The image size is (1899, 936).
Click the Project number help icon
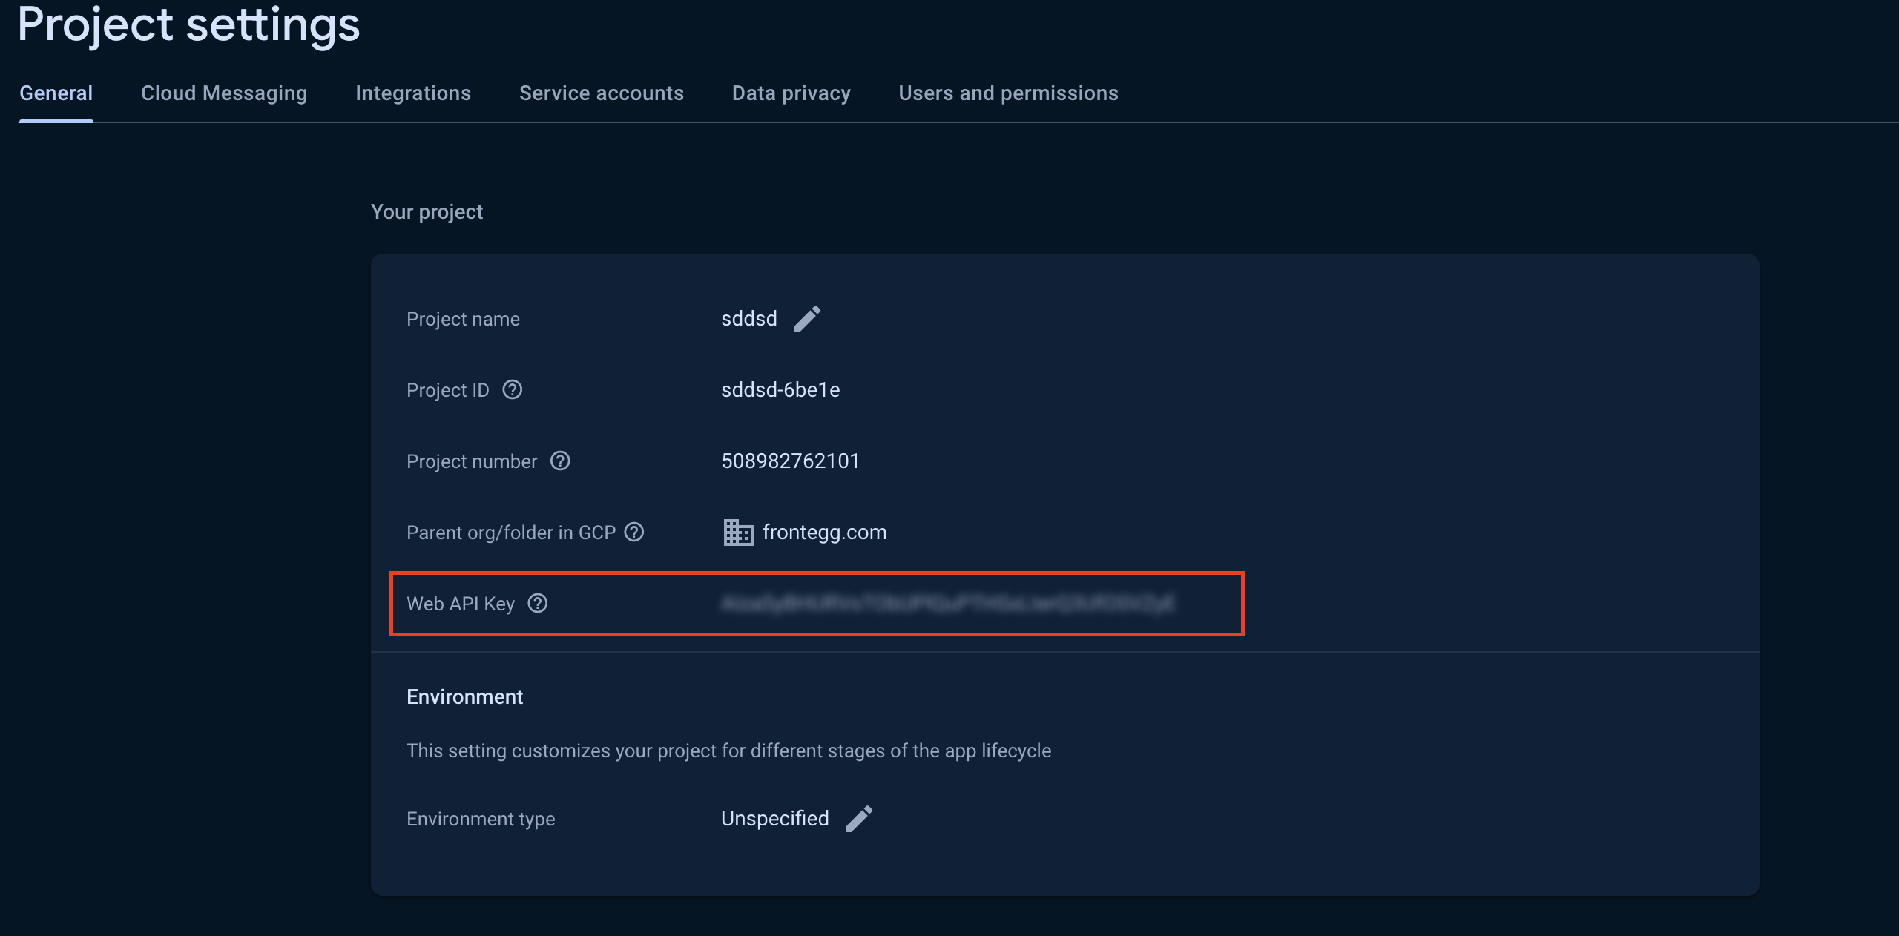click(560, 461)
